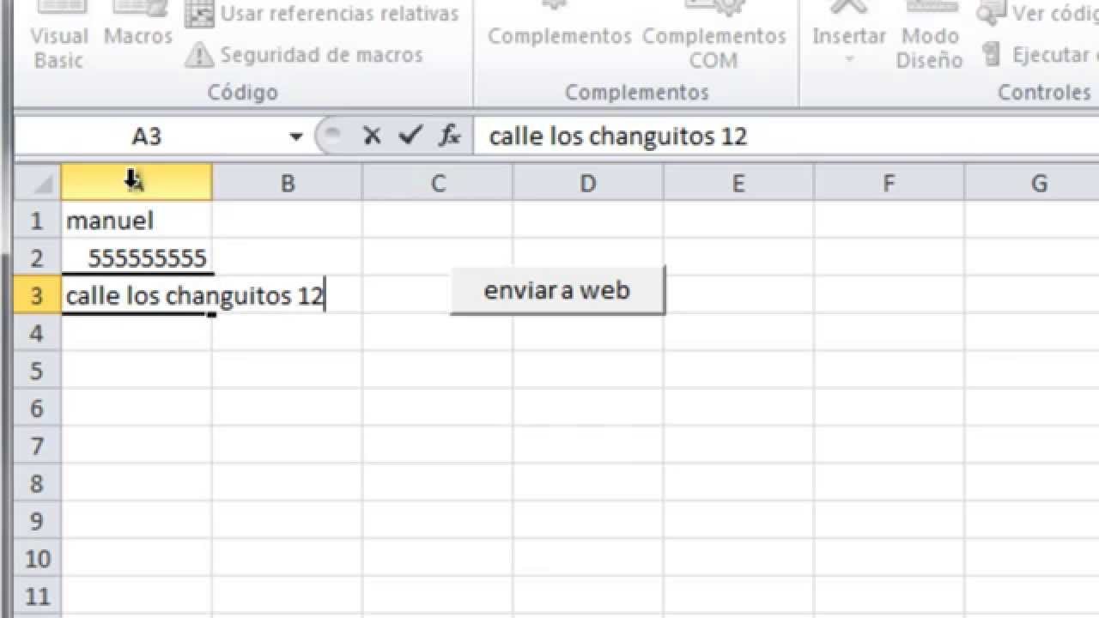Image resolution: width=1099 pixels, height=618 pixels.
Task: Click the Select All corner triangle
Action: pos(38,183)
